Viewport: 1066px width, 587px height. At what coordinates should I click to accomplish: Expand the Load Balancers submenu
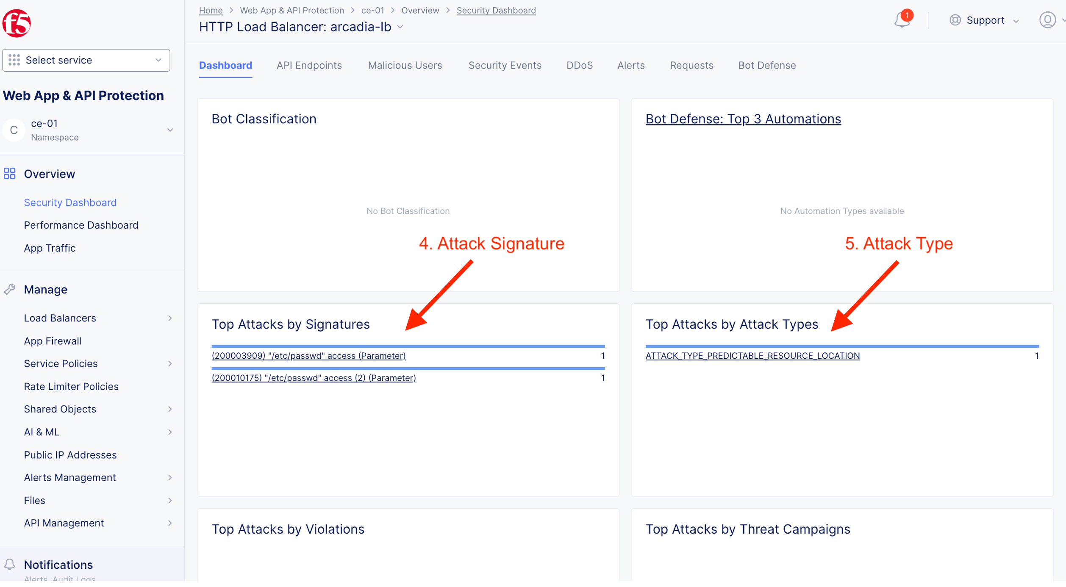point(170,318)
